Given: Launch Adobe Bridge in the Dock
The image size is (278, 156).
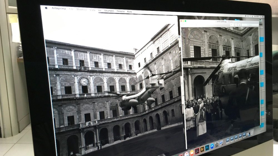Looking at the screenshot, I should click(202, 149).
